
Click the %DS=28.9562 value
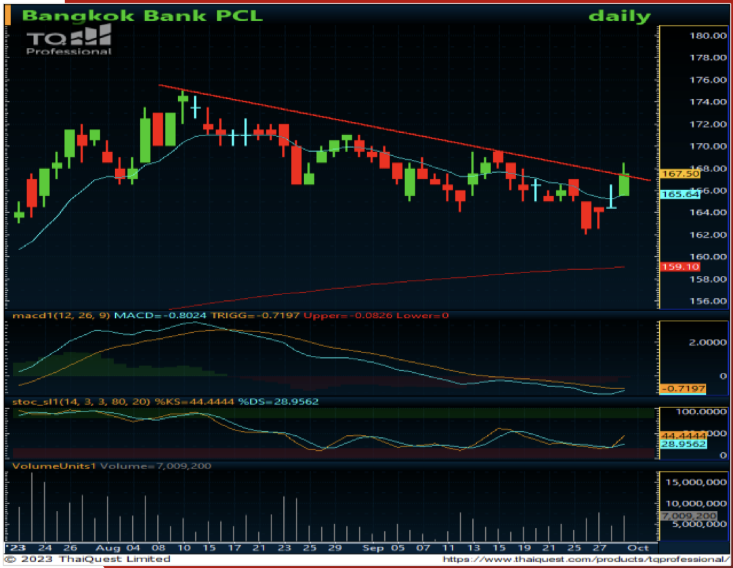coord(278,401)
